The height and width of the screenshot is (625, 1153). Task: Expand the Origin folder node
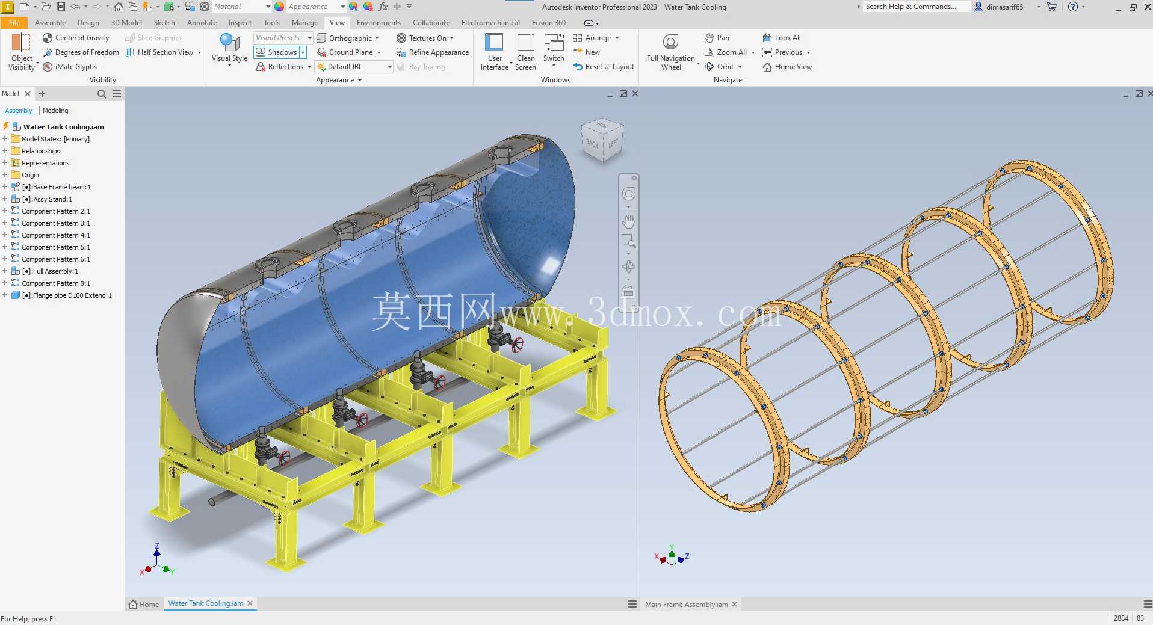[x=5, y=175]
